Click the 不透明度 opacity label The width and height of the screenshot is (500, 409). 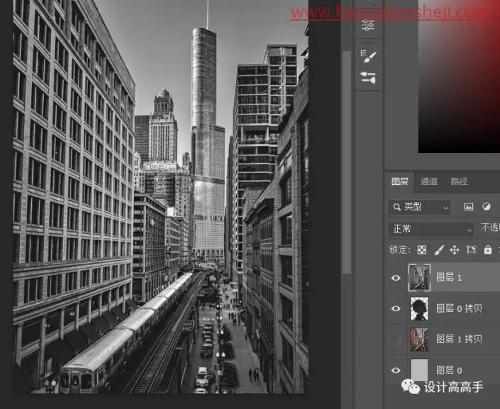pos(490,228)
